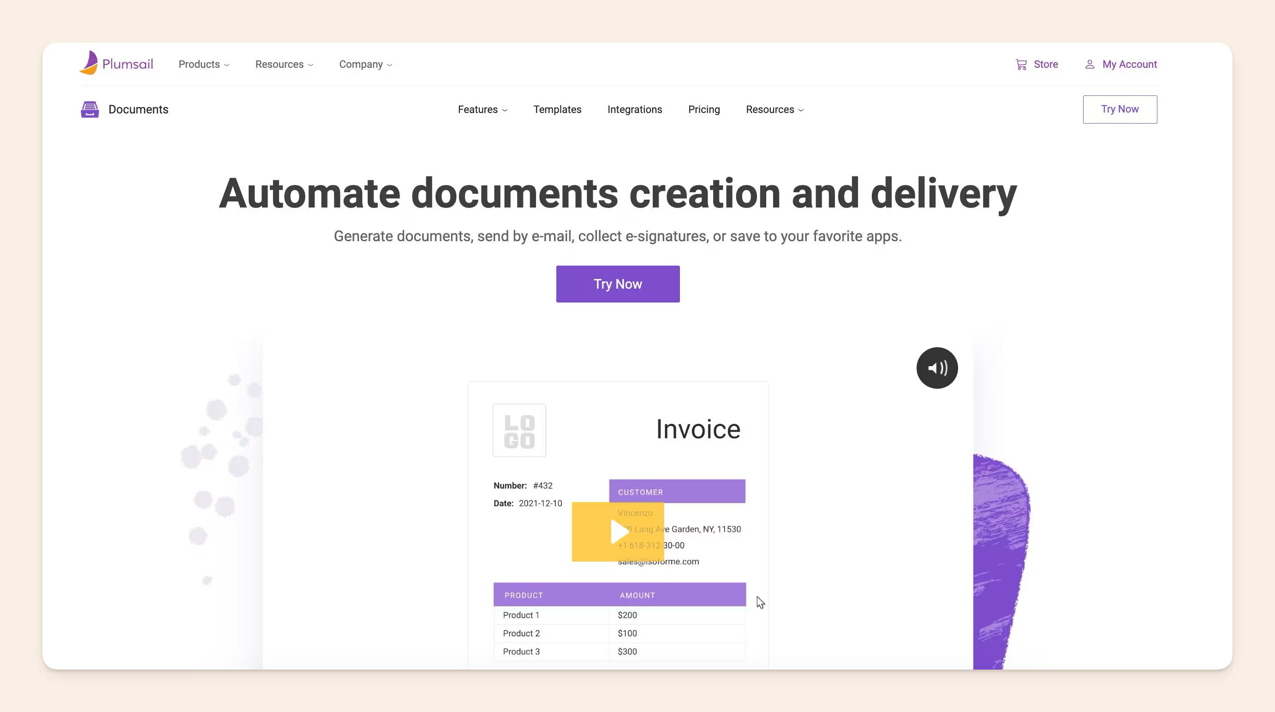Viewport: 1275px width, 712px height.
Task: Expand the Company dropdown menu
Action: [x=365, y=64]
